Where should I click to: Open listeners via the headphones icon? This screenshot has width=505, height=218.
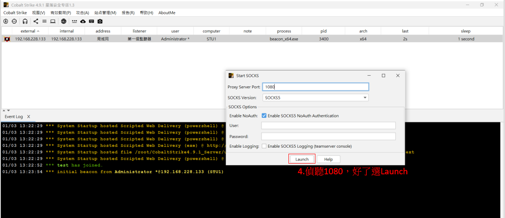pos(25,21)
